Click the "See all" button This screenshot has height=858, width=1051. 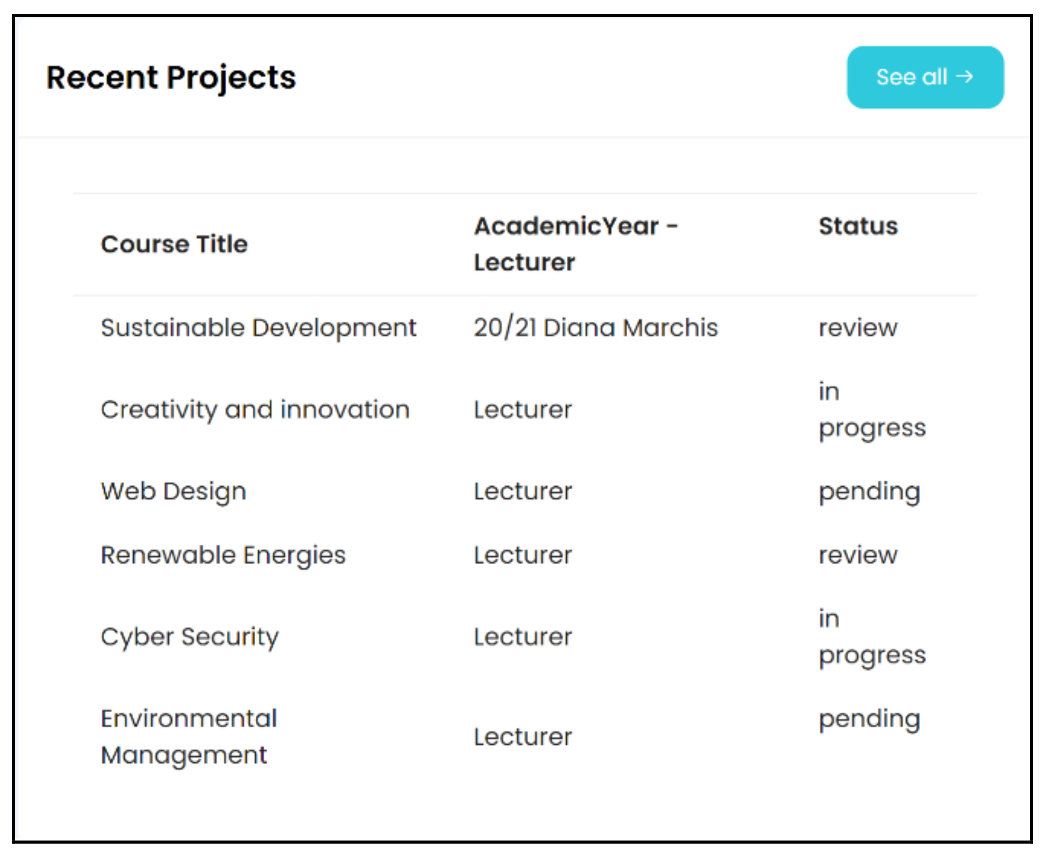click(x=925, y=77)
